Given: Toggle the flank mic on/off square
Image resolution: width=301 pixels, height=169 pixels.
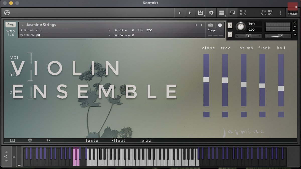Looking at the screenshot, I should pyautogui.click(x=262, y=114).
